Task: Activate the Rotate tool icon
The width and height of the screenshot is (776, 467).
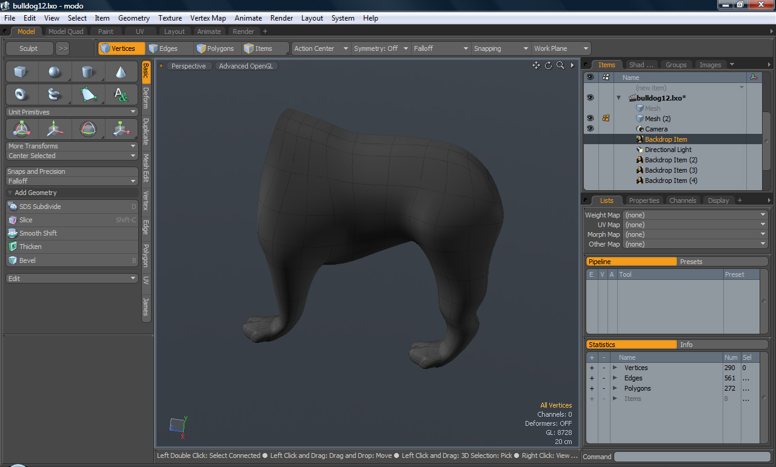Action: coord(88,128)
